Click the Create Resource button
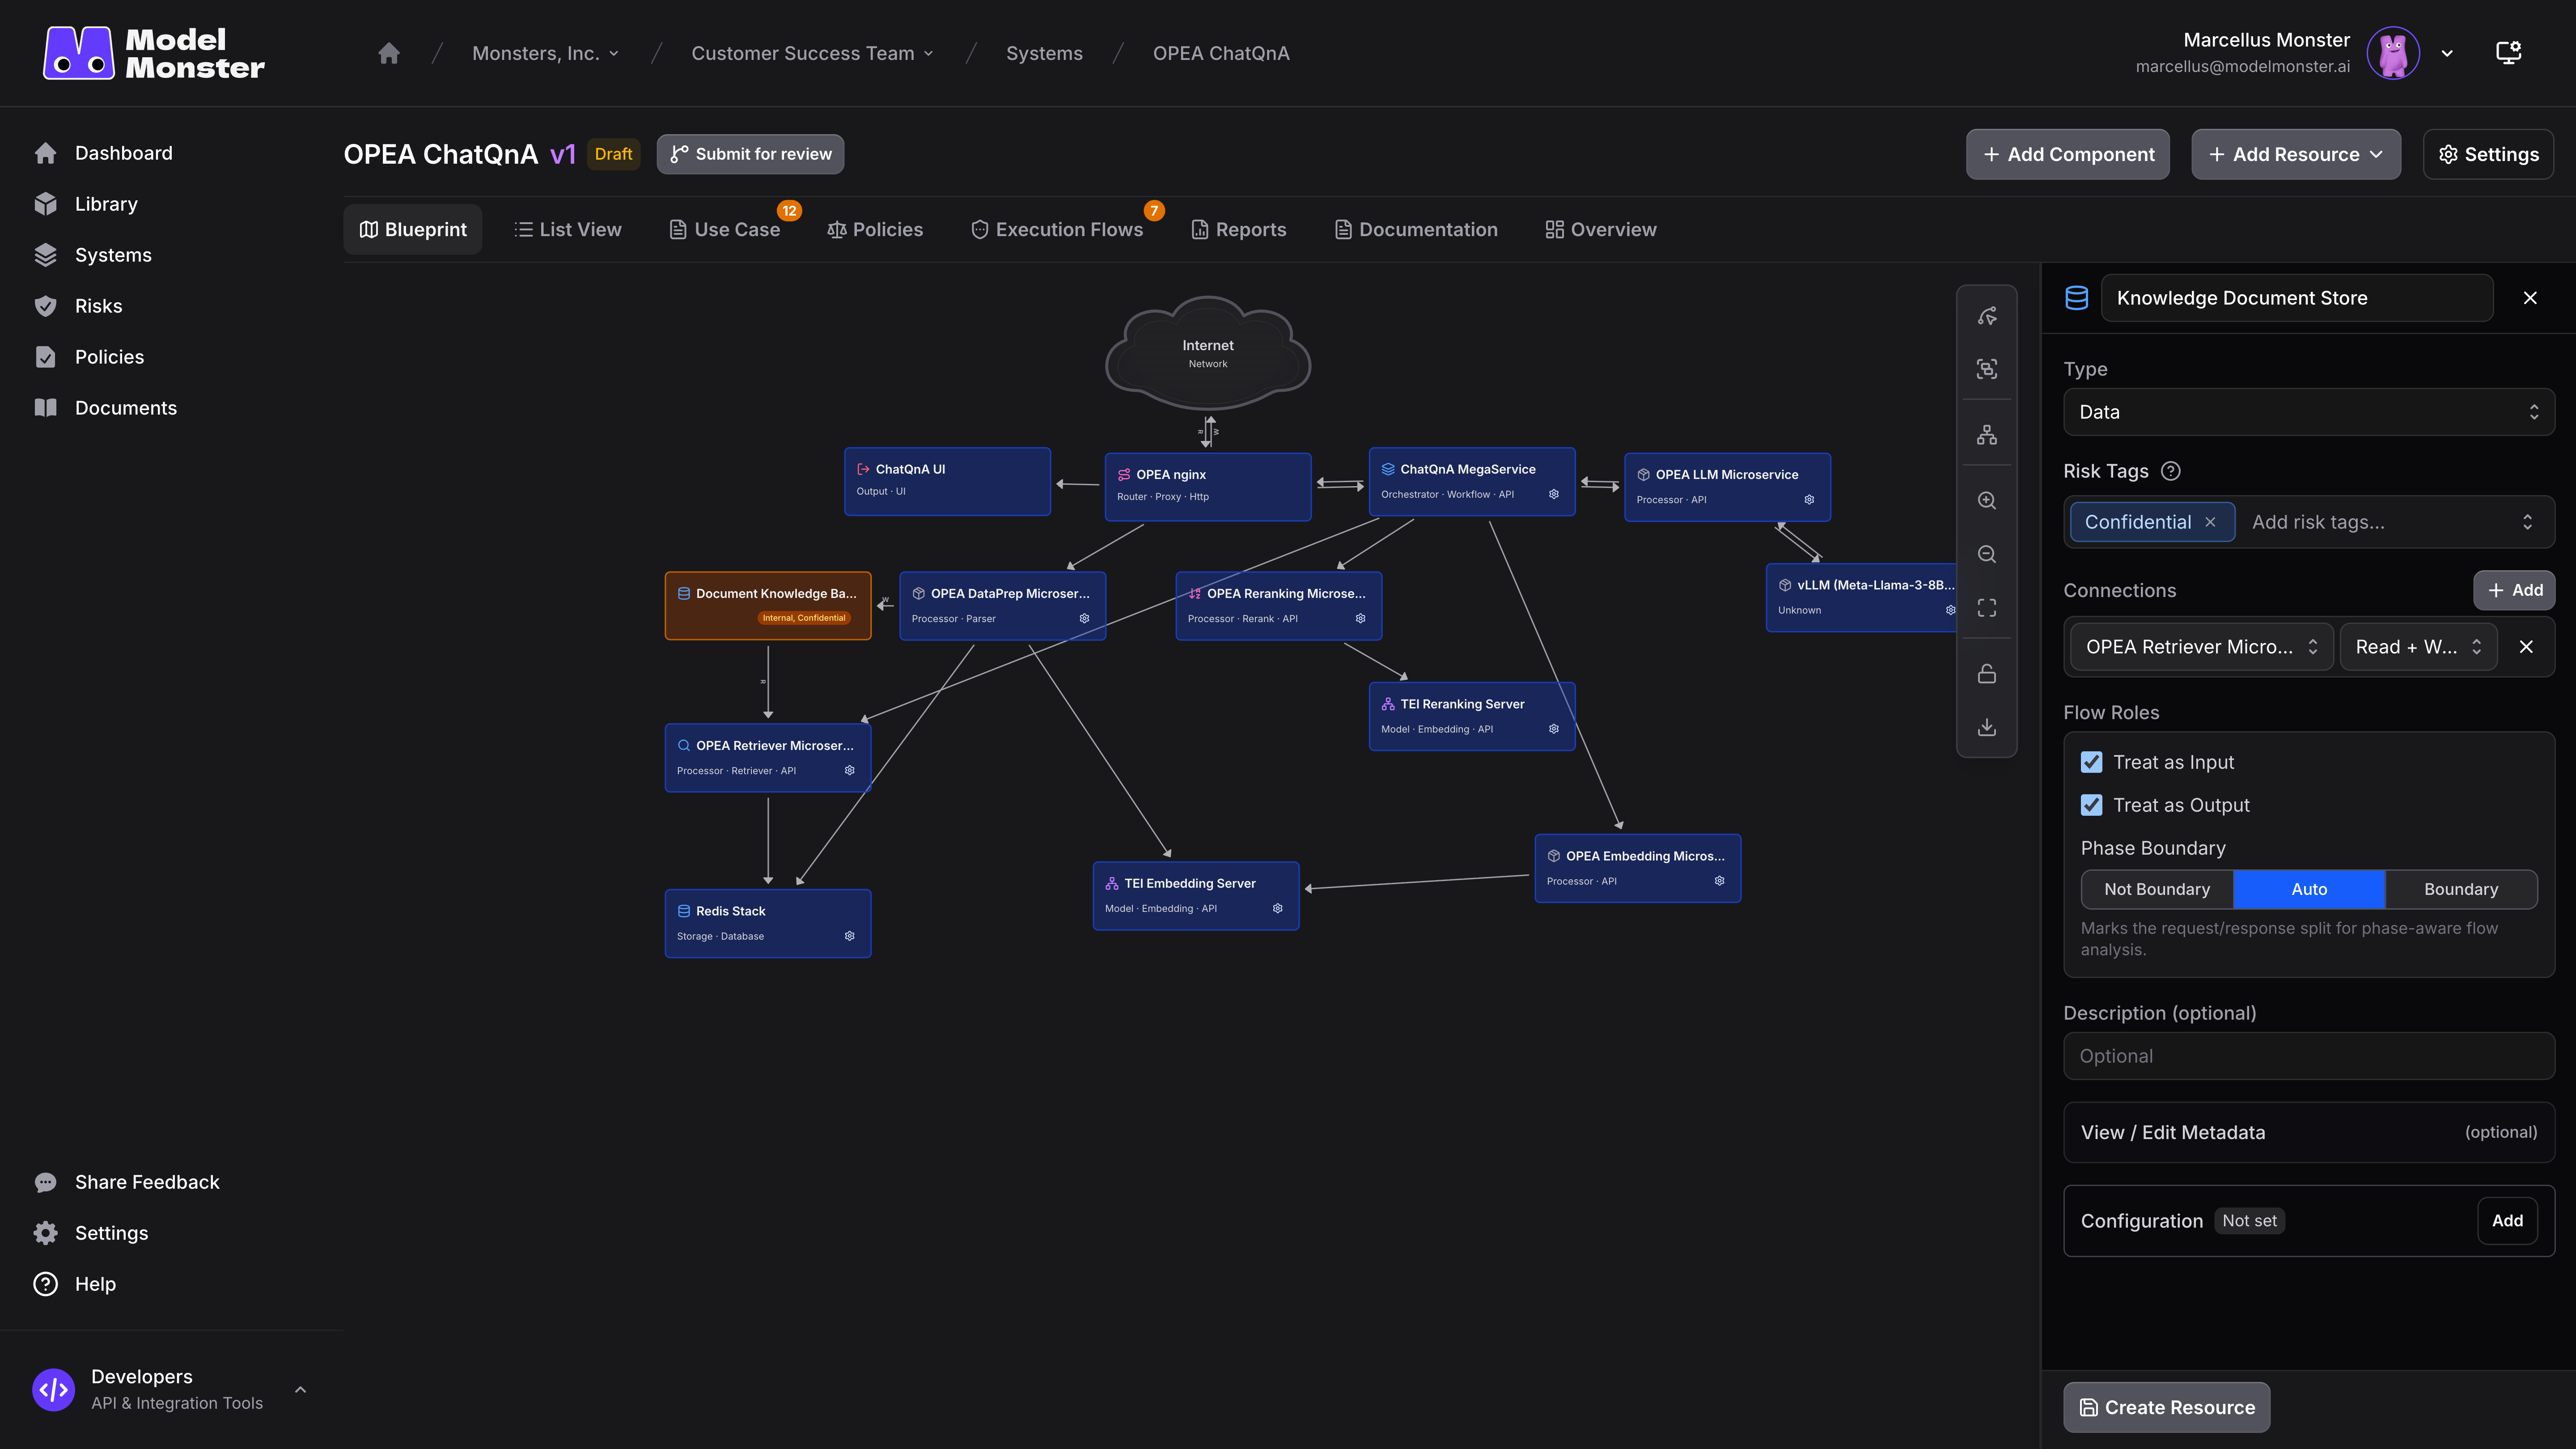Image resolution: width=2576 pixels, height=1449 pixels. point(2167,1407)
